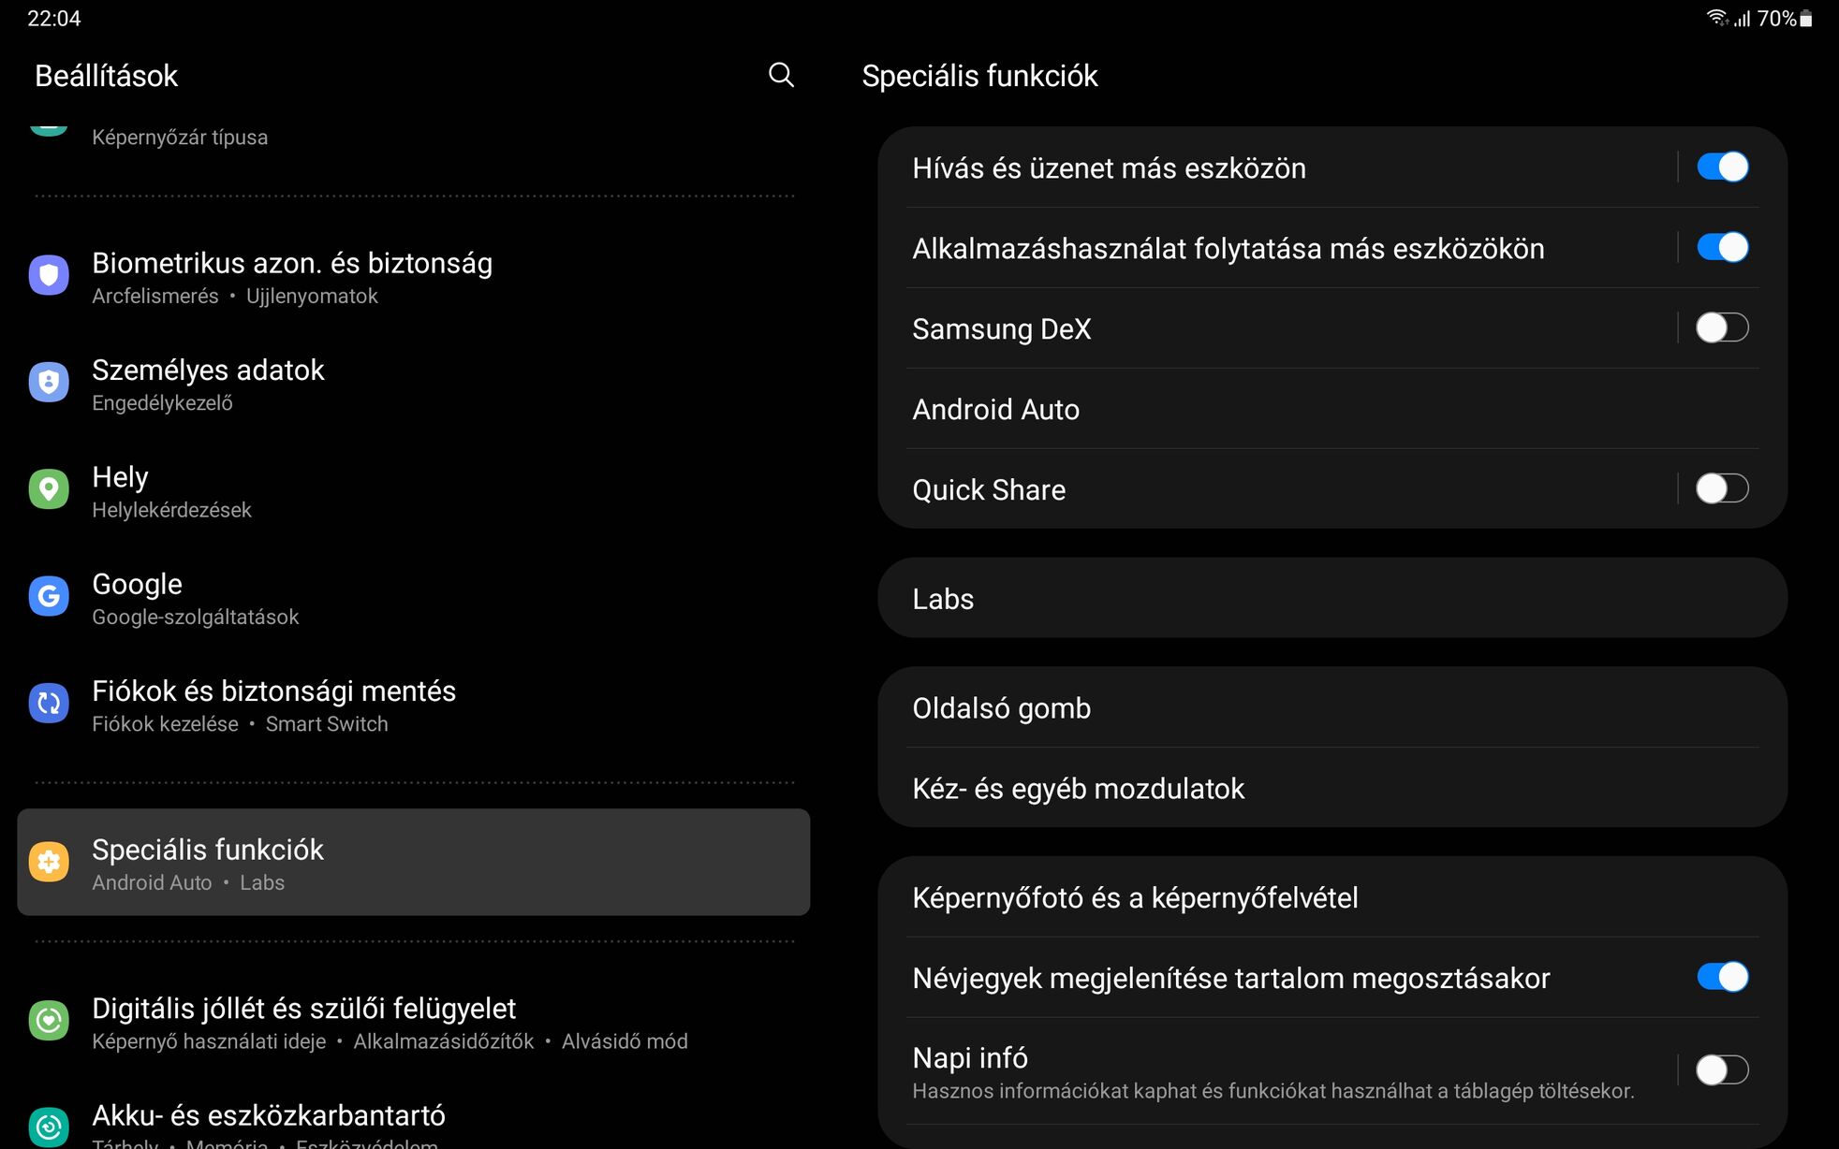Tap the Biometrikus azon. shield icon
1839x1149 pixels.
click(x=49, y=275)
